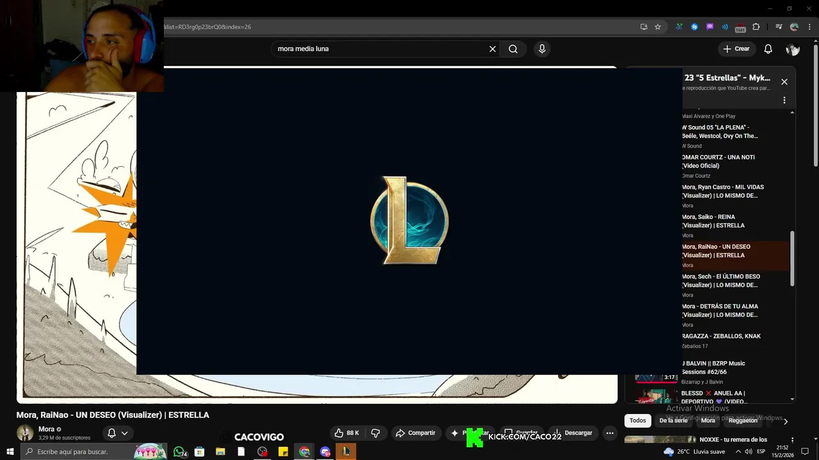Open the blank document icon in the taskbar
This screenshot has width=819, height=460.
click(241, 452)
